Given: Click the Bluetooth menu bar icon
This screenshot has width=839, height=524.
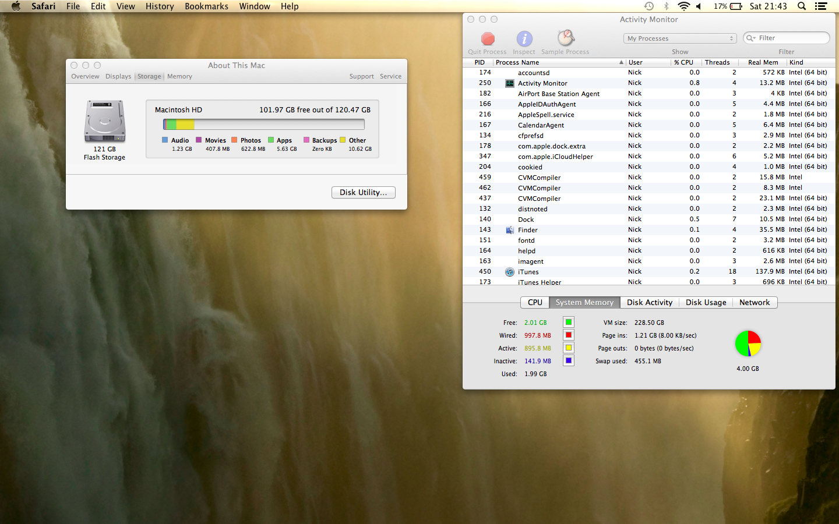Looking at the screenshot, I should pos(667,6).
